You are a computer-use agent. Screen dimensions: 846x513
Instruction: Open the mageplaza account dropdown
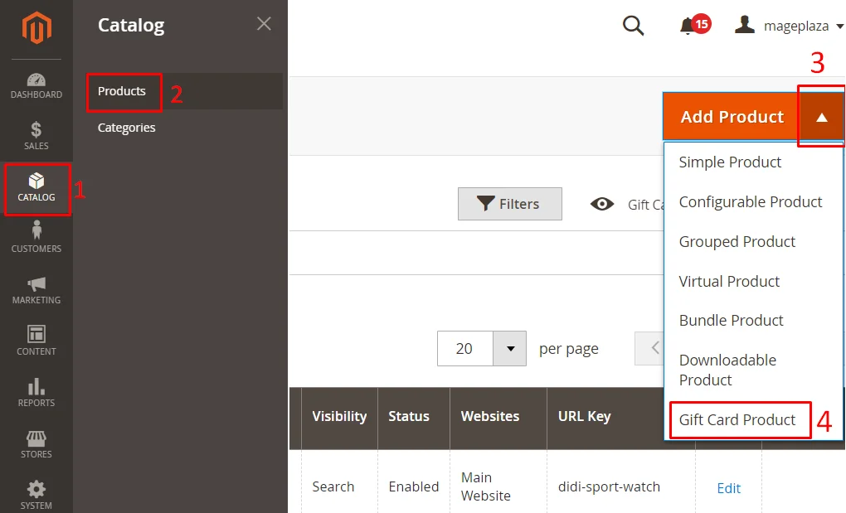(x=789, y=26)
